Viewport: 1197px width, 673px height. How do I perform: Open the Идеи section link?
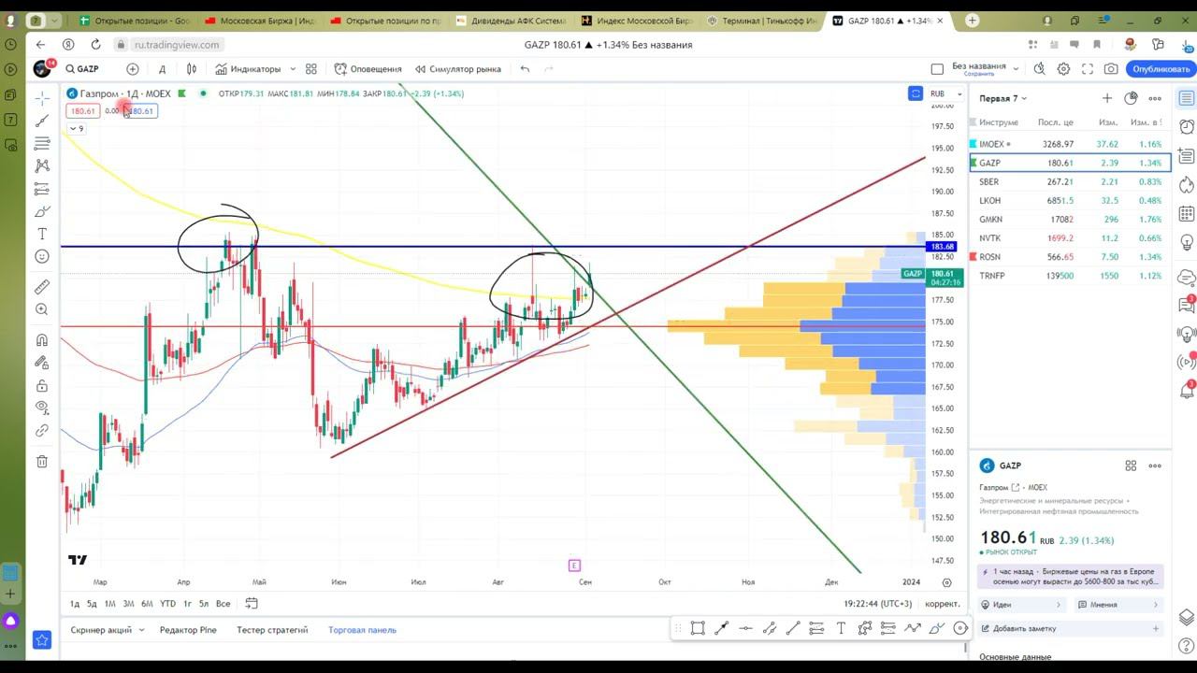click(x=1021, y=605)
